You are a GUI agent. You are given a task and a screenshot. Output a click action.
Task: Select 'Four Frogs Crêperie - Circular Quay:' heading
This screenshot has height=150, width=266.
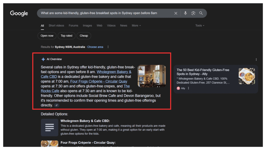point(88,143)
